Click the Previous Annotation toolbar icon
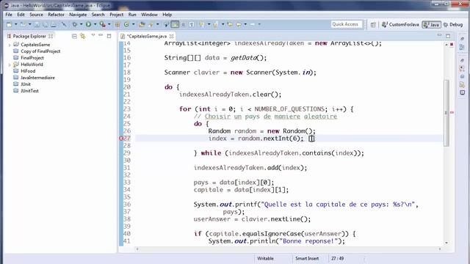The image size is (470, 264). pyautogui.click(x=215, y=24)
